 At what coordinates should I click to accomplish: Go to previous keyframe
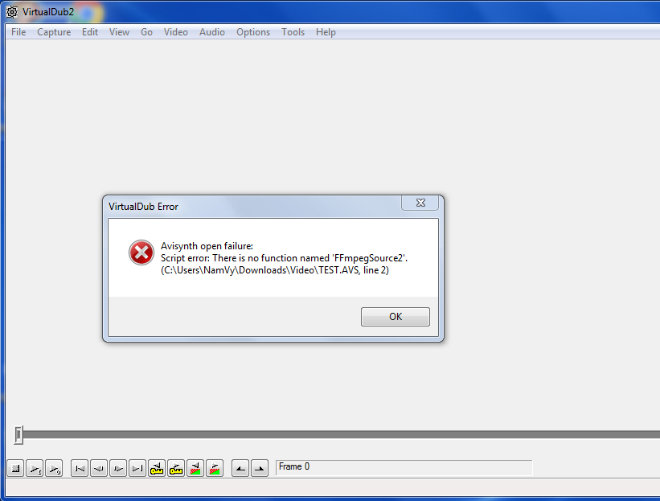157,468
